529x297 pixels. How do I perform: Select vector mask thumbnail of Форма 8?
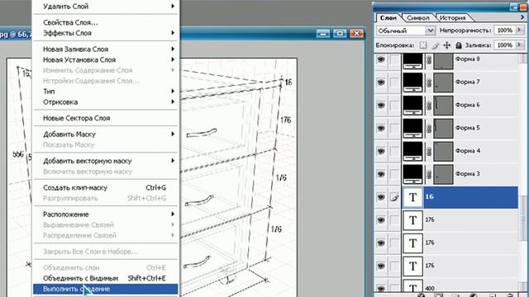click(x=443, y=60)
